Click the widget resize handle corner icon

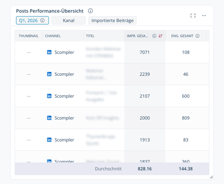coord(211,177)
